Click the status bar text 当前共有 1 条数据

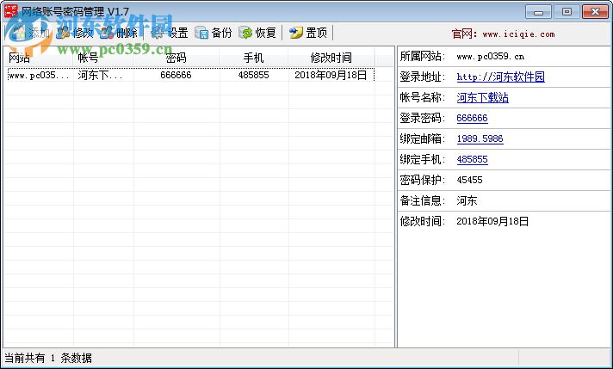[48, 358]
